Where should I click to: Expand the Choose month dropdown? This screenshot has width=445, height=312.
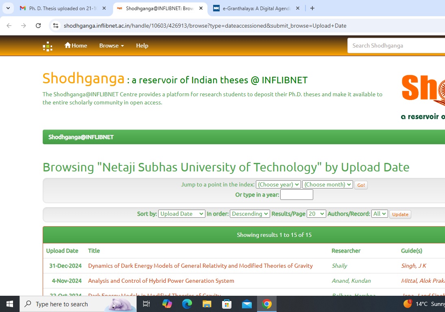327,184
